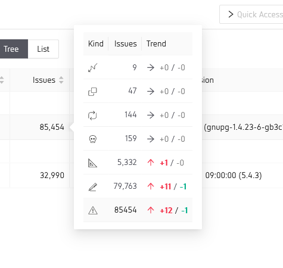Click the right-arrow trend icon in the 47 row

pyautogui.click(x=151, y=92)
